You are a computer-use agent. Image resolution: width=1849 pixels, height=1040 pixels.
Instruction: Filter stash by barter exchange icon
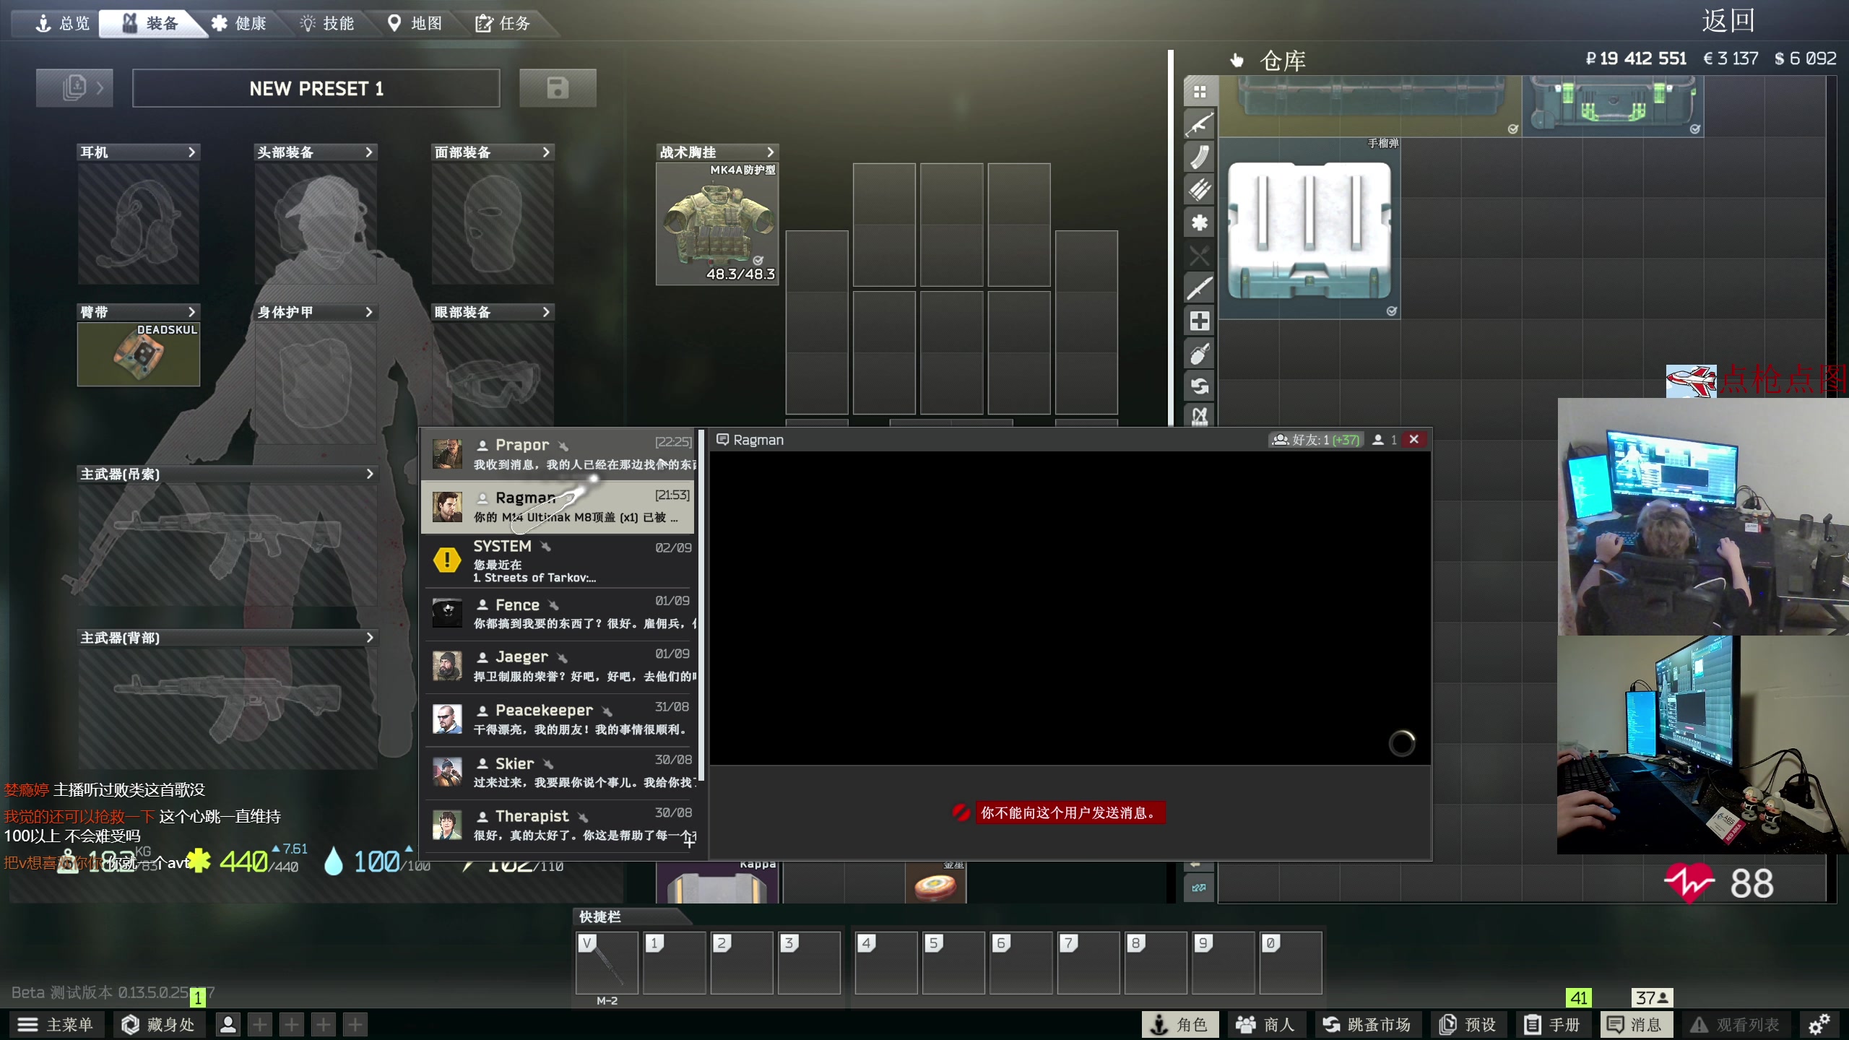coord(1200,386)
